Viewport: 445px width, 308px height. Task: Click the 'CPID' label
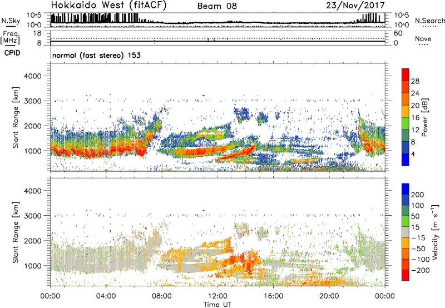(x=12, y=53)
